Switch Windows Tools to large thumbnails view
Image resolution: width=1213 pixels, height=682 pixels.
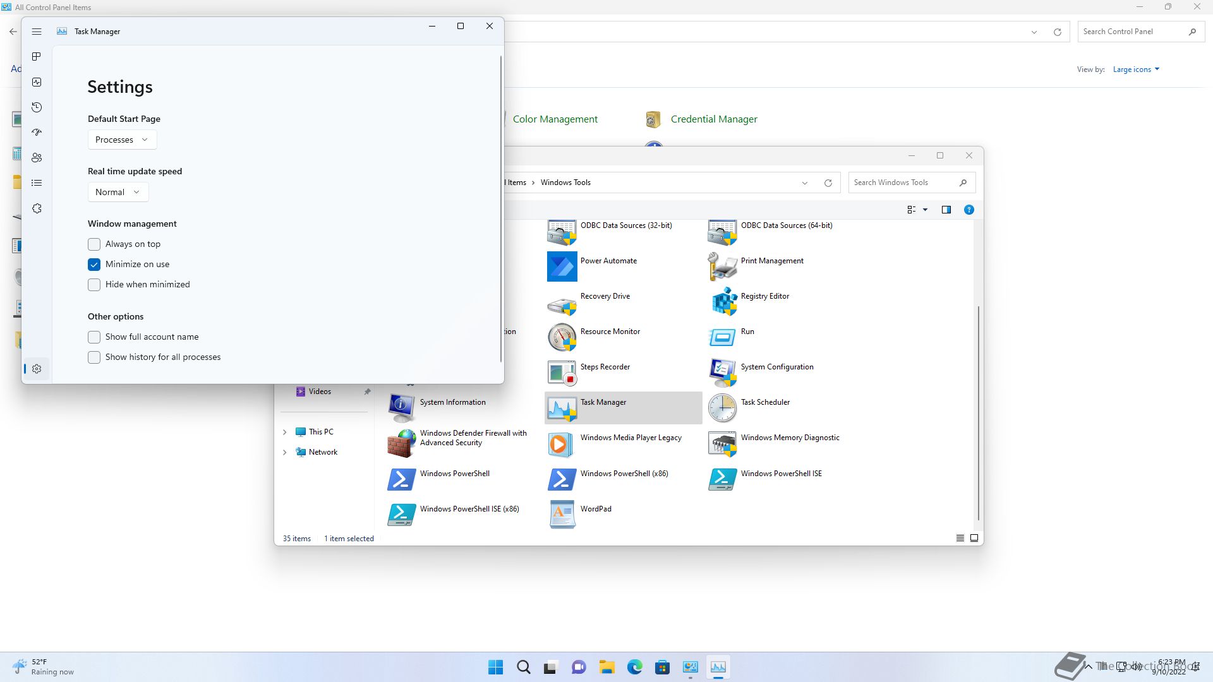pyautogui.click(x=974, y=538)
